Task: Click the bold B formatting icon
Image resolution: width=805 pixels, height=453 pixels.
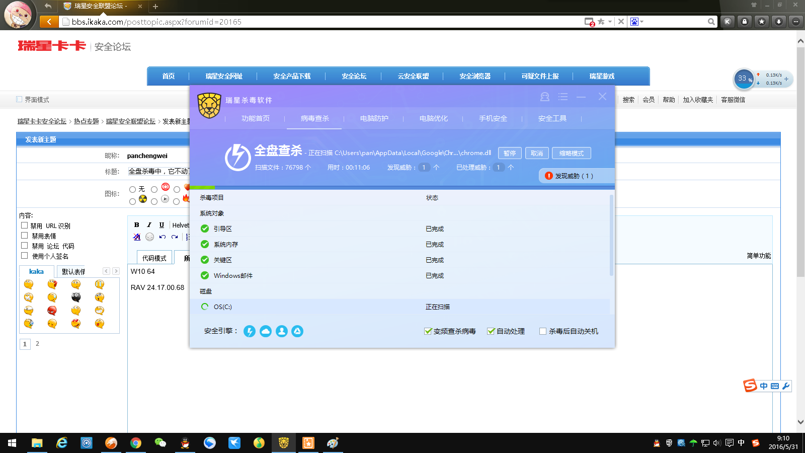Action: pyautogui.click(x=136, y=225)
